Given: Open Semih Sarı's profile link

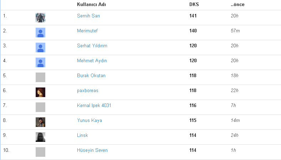Looking at the screenshot, I should (88, 16).
